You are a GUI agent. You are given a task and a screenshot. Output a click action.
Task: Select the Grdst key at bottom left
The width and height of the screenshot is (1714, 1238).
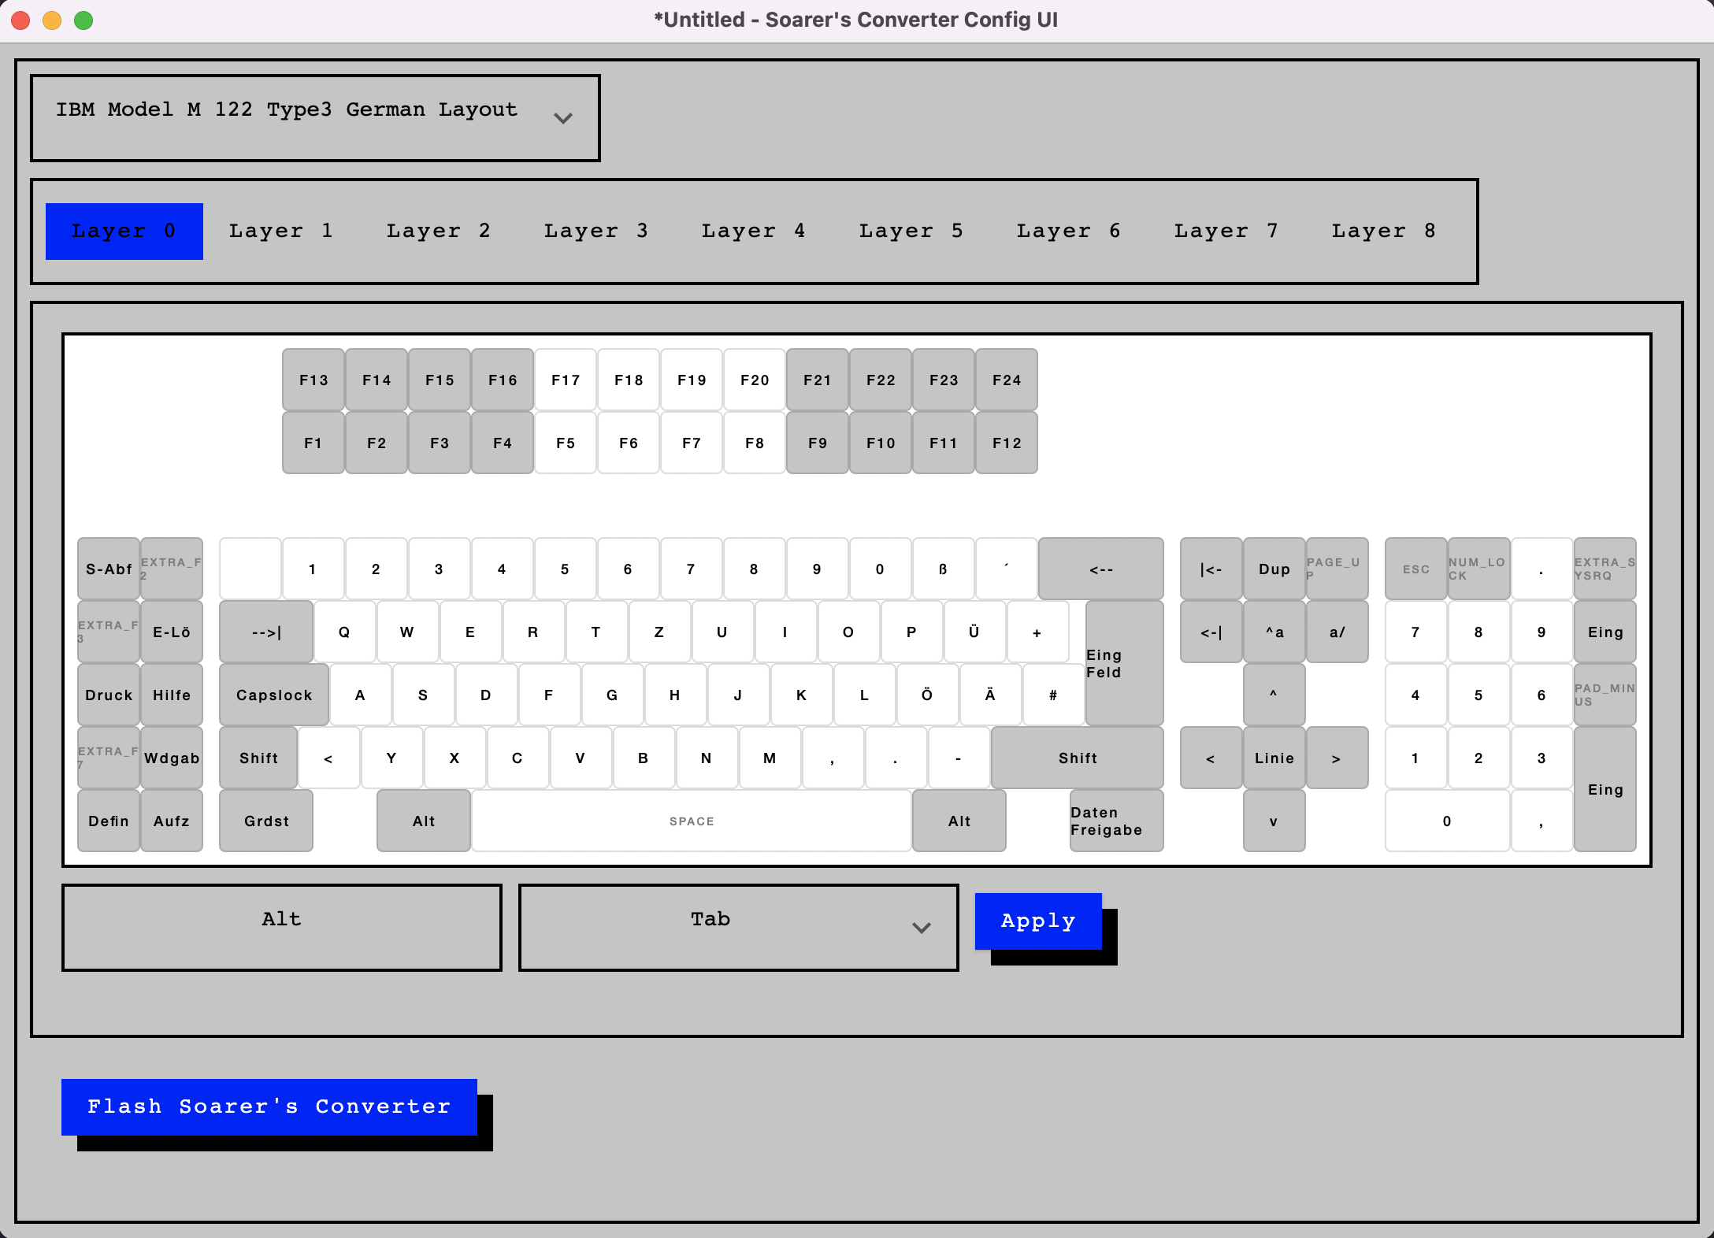[266, 821]
